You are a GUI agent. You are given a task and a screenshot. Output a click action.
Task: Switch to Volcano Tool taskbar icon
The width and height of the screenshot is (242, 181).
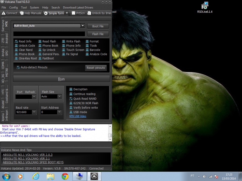(x=94, y=176)
